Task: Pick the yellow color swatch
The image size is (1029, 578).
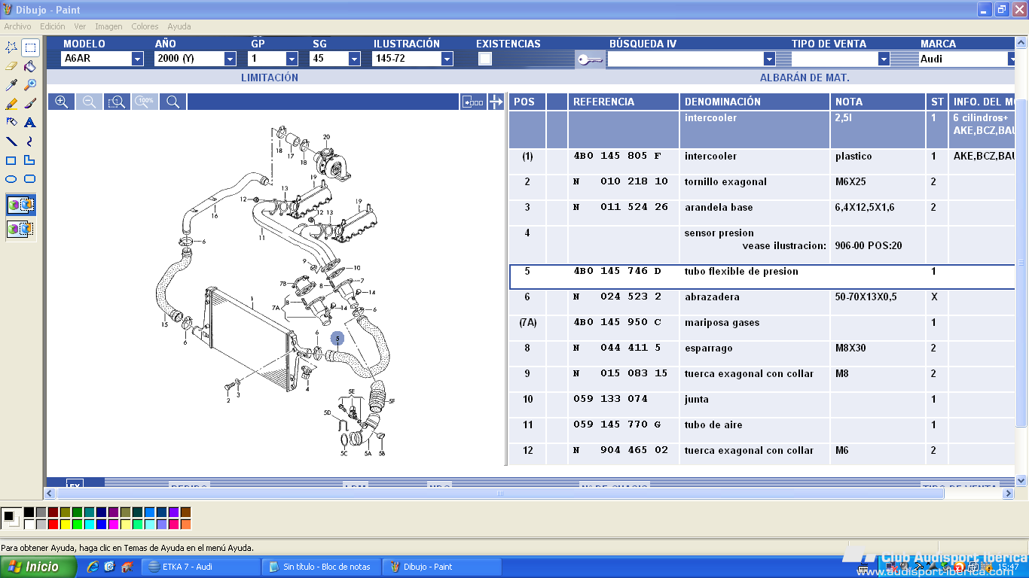Action: [65, 524]
